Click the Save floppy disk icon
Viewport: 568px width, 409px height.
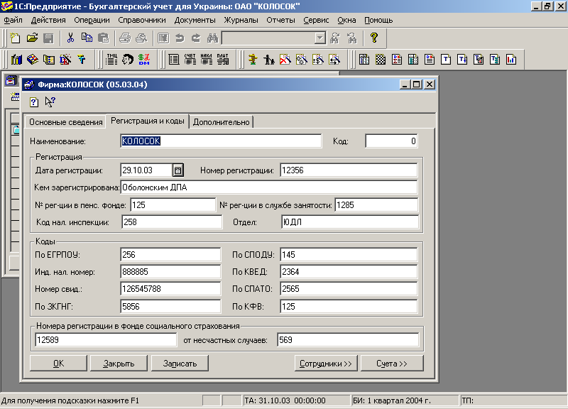48,38
